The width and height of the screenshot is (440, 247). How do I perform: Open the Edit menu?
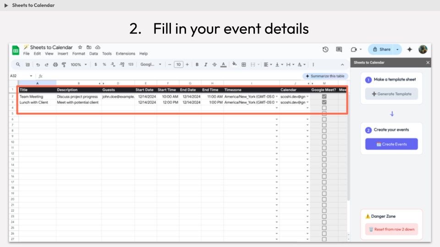(x=37, y=54)
